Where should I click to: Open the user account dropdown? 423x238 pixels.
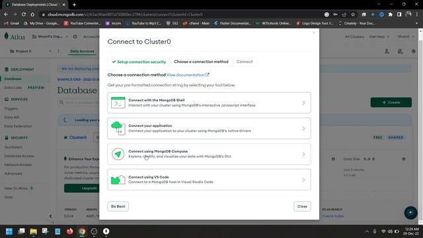click(x=405, y=36)
